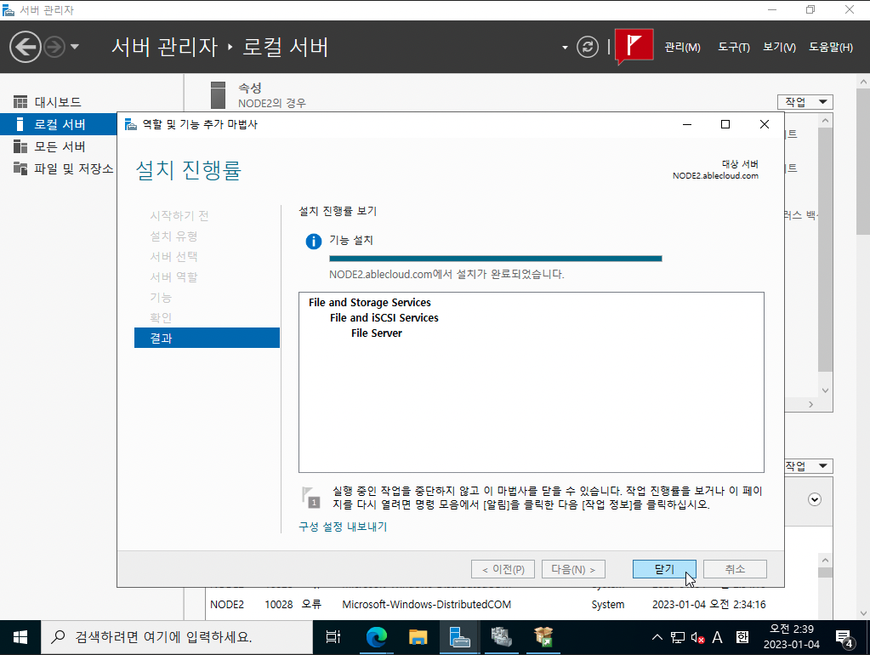The height and width of the screenshot is (655, 870).
Task: Open the 보기(V) menu
Action: (x=779, y=47)
